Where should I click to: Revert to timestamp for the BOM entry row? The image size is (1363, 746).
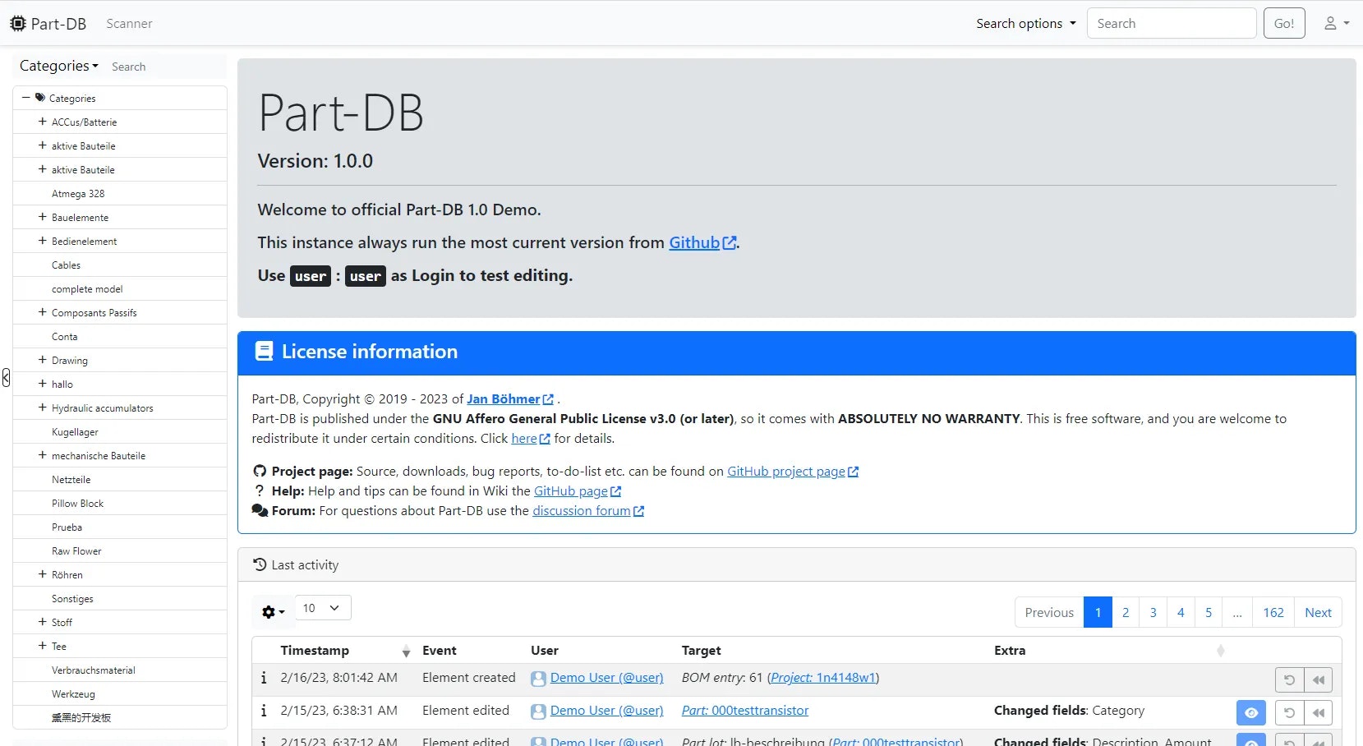pyautogui.click(x=1318, y=679)
